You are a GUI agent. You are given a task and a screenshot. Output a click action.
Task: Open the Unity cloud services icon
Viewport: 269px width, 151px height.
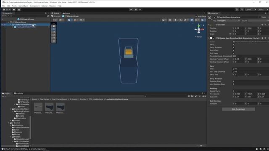[x=14, y=10]
